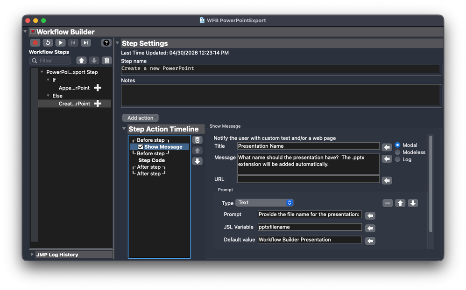Viewport: 466px width, 290px height.
Task: Click the Show Message panel scrollbar
Action: [x=431, y=183]
